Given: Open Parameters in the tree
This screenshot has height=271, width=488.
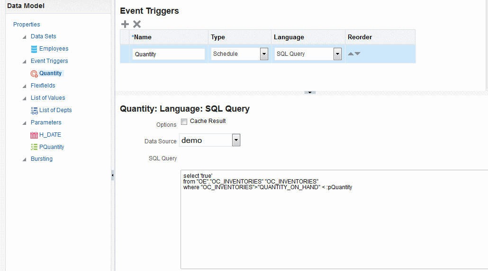Looking at the screenshot, I should pos(46,122).
